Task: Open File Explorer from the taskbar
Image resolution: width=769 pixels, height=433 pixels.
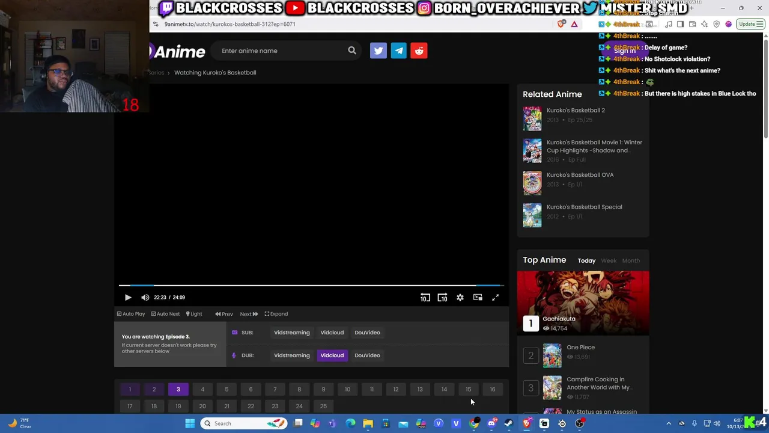Action: (368, 423)
